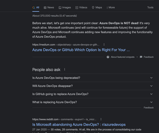Screen dimensions: 159x133
Task: Click the medium.com result URL breadcrumb
Action: [66, 45]
